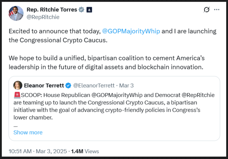Image resolution: width=228 pixels, height=159 pixels.
Task: Click the ellipsis line above Show more
Action: [x=16, y=126]
